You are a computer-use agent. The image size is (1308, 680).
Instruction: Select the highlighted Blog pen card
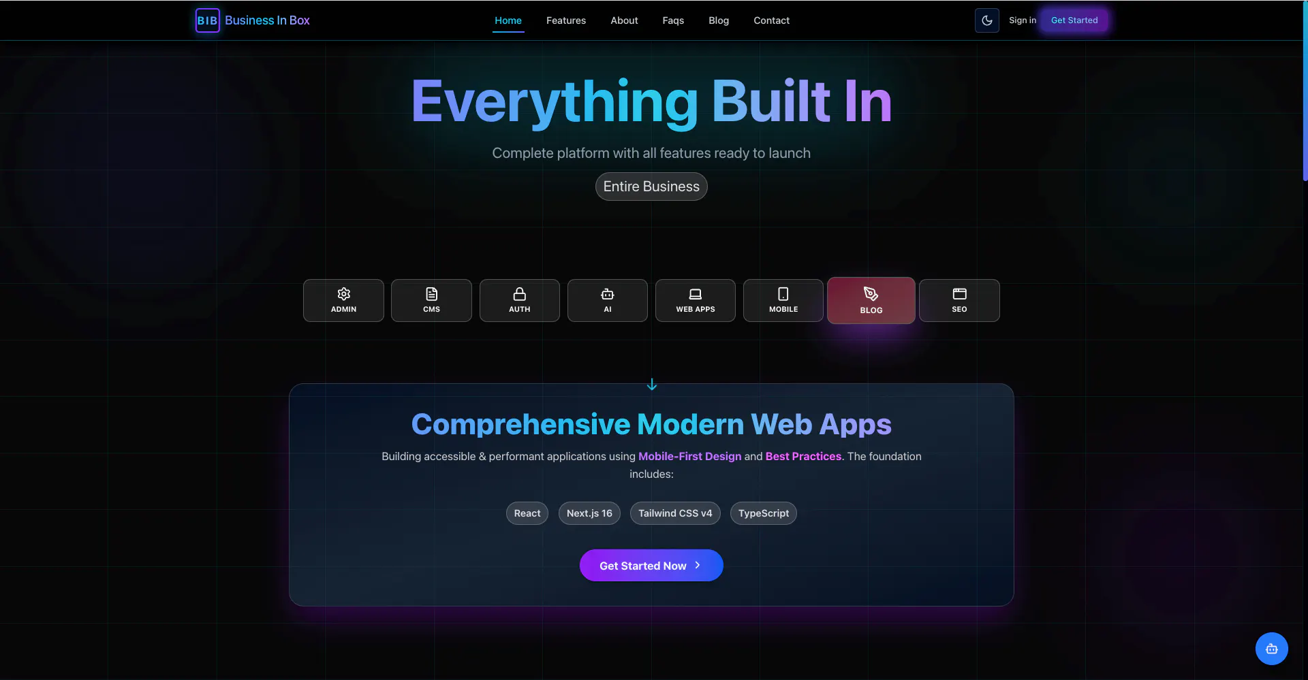point(871,300)
